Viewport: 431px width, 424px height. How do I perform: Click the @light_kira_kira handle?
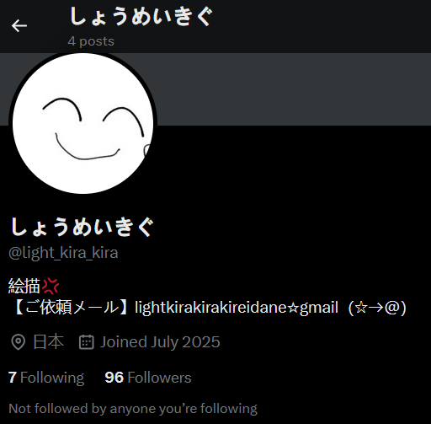tap(63, 253)
